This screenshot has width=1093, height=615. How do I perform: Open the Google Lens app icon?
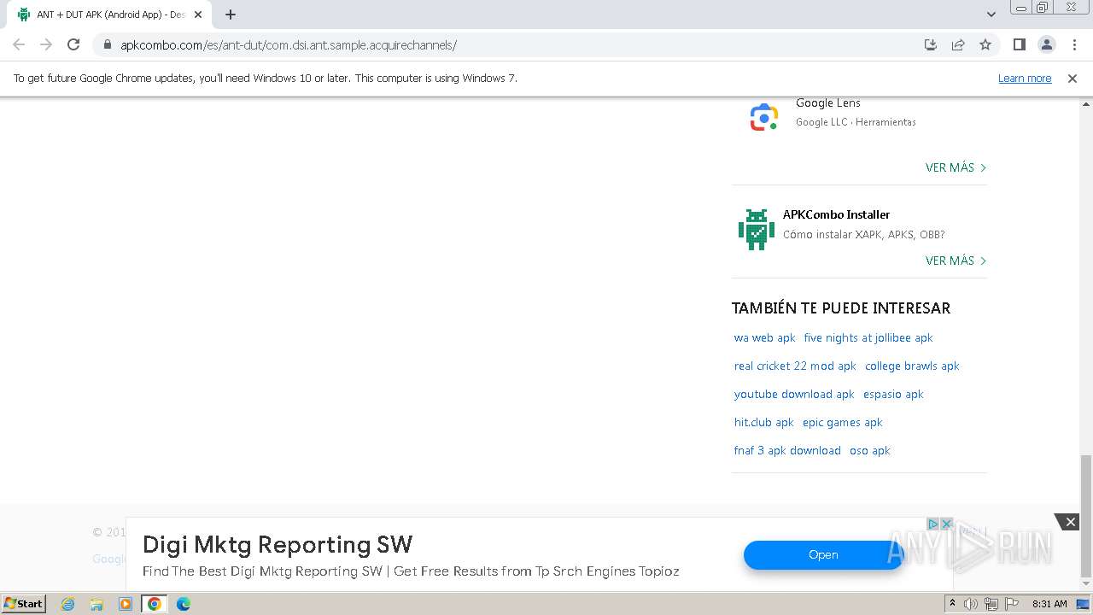point(763,117)
